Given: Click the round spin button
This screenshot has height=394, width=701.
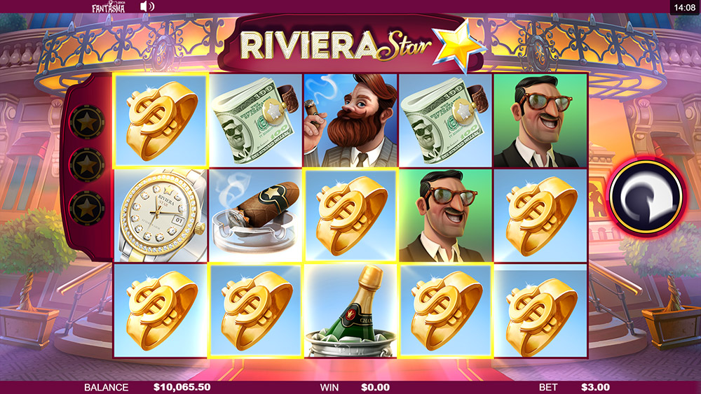Looking at the screenshot, I should (646, 196).
